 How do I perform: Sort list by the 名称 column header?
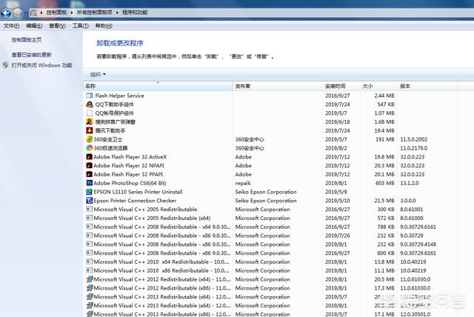pyautogui.click(x=158, y=86)
